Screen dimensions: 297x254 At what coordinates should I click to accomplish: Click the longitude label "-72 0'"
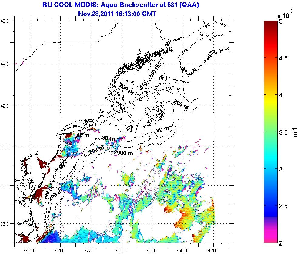[x=91, y=250]
